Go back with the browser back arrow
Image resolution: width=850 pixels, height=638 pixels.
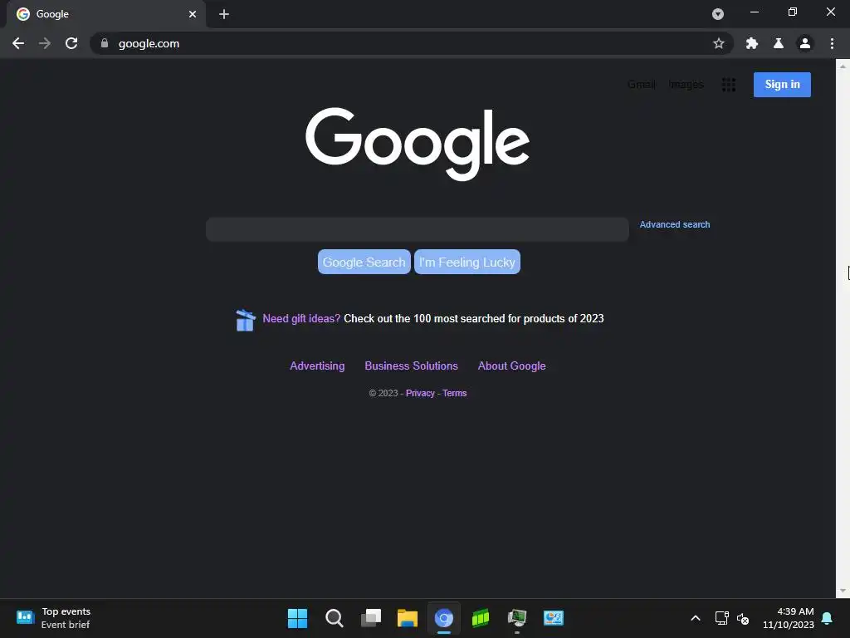(18, 43)
